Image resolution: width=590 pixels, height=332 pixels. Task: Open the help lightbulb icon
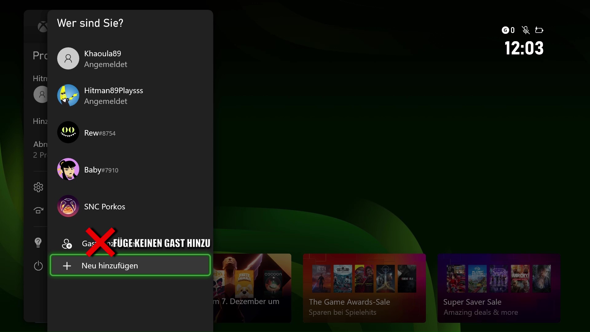point(38,242)
